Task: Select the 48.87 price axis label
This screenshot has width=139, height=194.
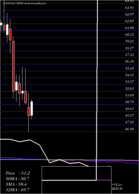Action: point(130,116)
